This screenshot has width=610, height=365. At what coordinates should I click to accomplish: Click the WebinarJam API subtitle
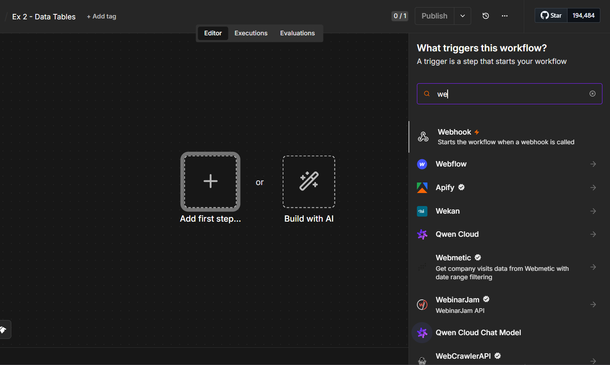(x=460, y=311)
